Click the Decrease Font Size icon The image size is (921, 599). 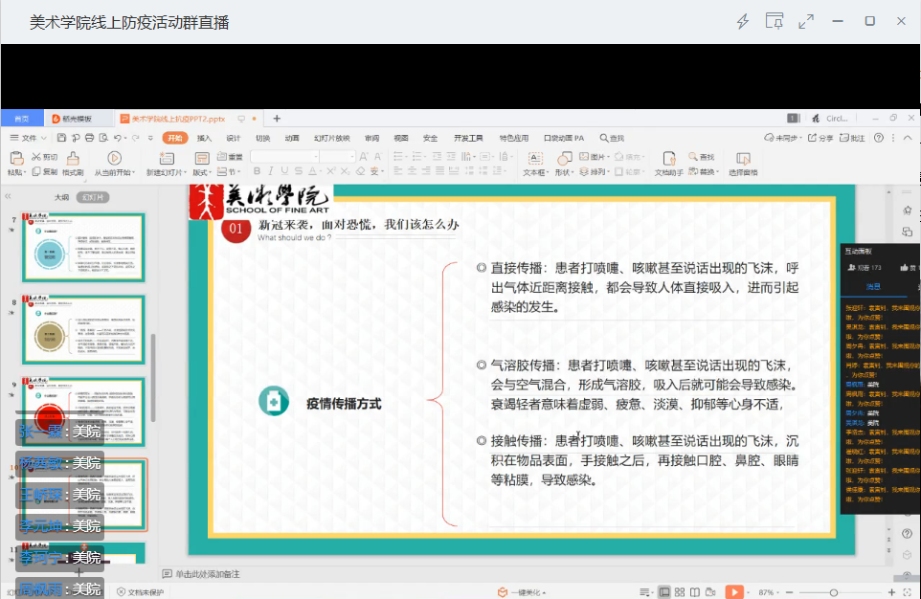377,157
